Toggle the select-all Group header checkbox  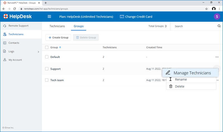click(47, 47)
